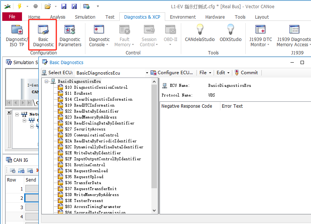The width and height of the screenshot is (311, 224).
Task: Collapse the BasicDiagnosticsEcu tree node
Action: tap(46, 81)
